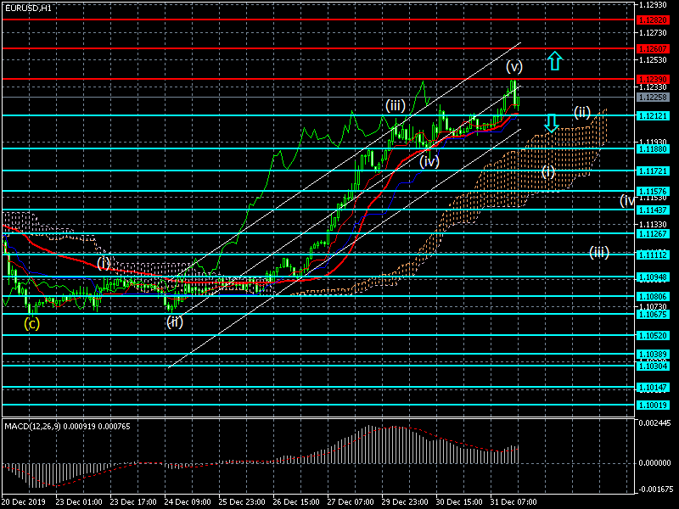Click the cyan 1.11267 level label

pos(654,234)
